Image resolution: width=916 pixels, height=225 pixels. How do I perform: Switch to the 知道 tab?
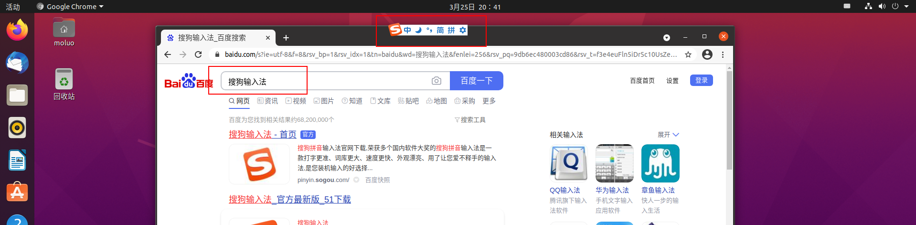tap(352, 101)
